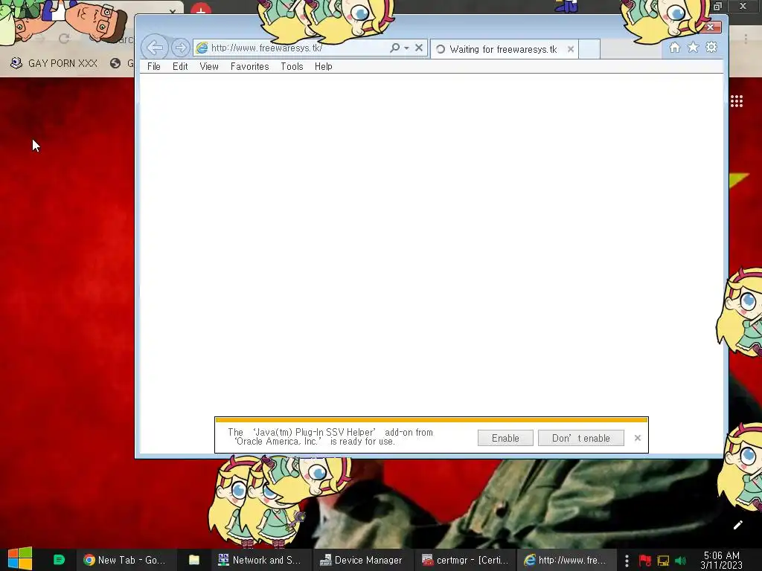Open the Help menu
The height and width of the screenshot is (571, 762).
click(323, 66)
